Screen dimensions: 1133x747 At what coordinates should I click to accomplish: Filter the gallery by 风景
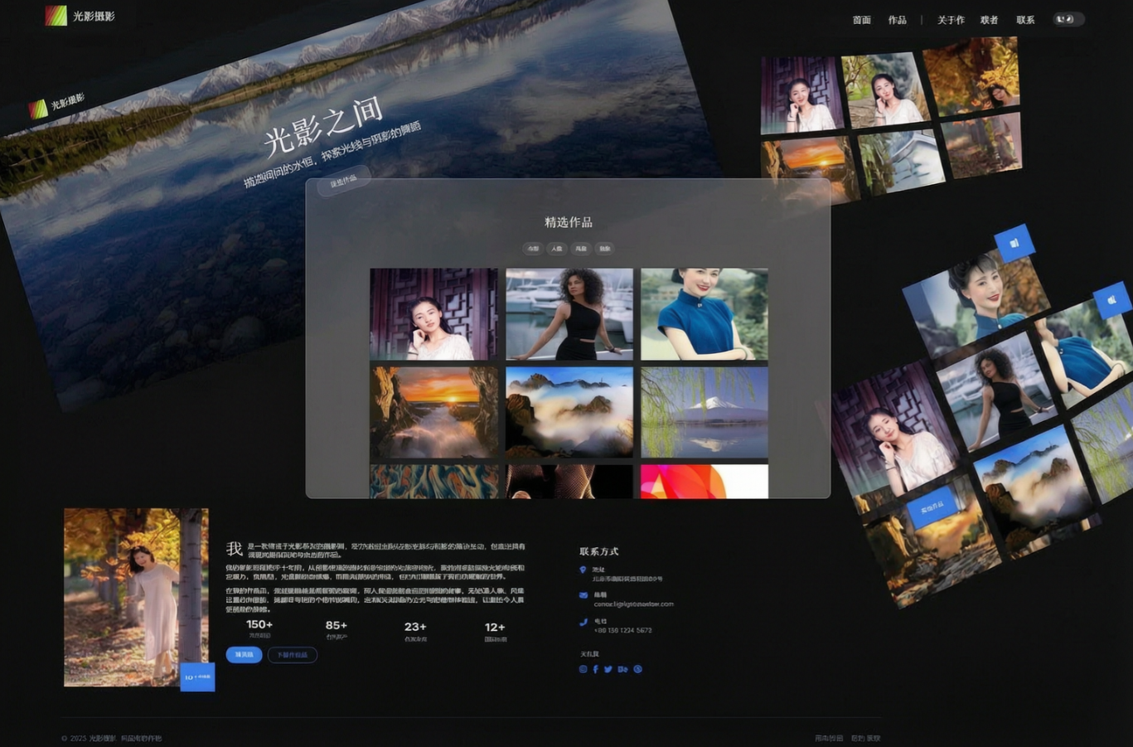[580, 249]
